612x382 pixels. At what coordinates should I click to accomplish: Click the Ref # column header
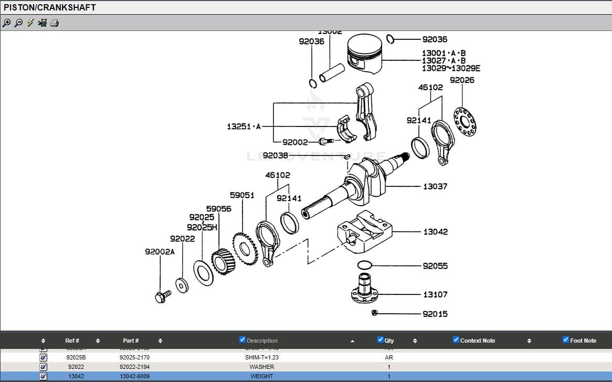coord(72,341)
